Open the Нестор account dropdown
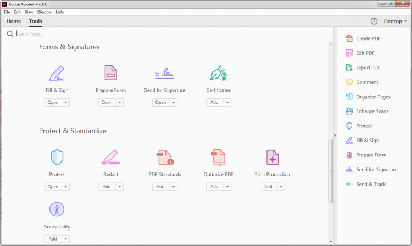Screen dimensions: 412x246 (395, 21)
